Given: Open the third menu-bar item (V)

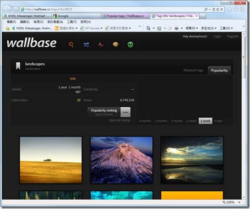Looking at the screenshot, I should [39, 22].
